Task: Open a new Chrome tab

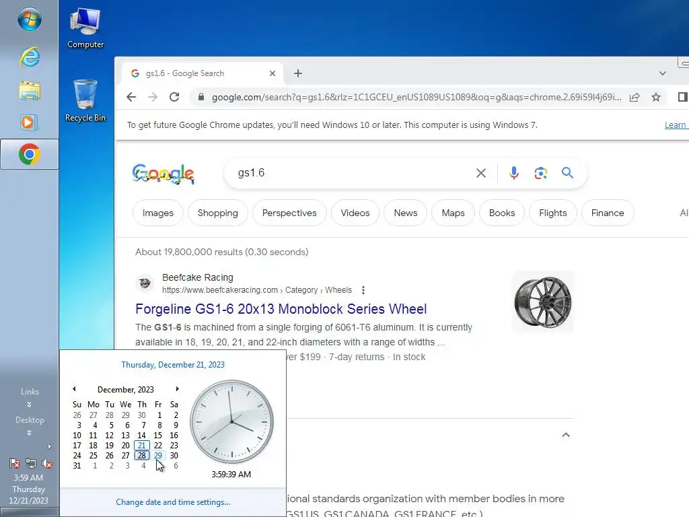Action: click(x=298, y=73)
